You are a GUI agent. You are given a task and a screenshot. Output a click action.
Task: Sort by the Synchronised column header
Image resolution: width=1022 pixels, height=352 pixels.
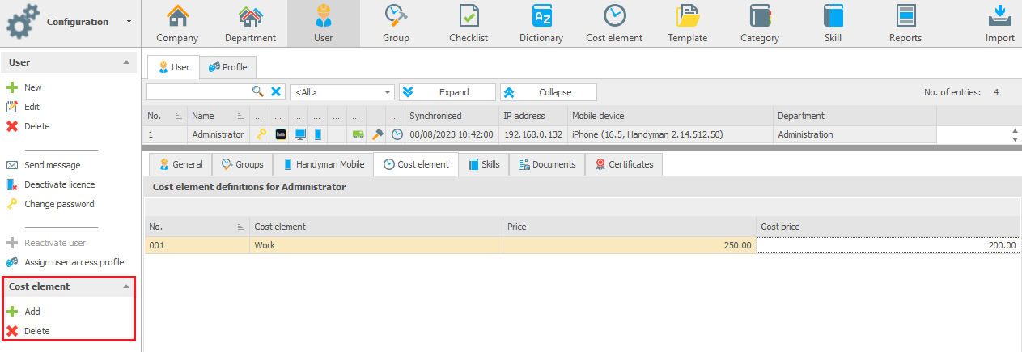pos(452,116)
